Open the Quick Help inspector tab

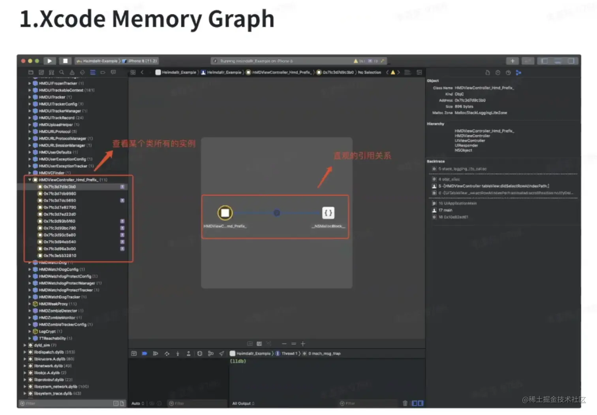508,73
